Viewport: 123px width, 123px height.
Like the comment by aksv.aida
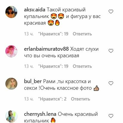point(111,12)
